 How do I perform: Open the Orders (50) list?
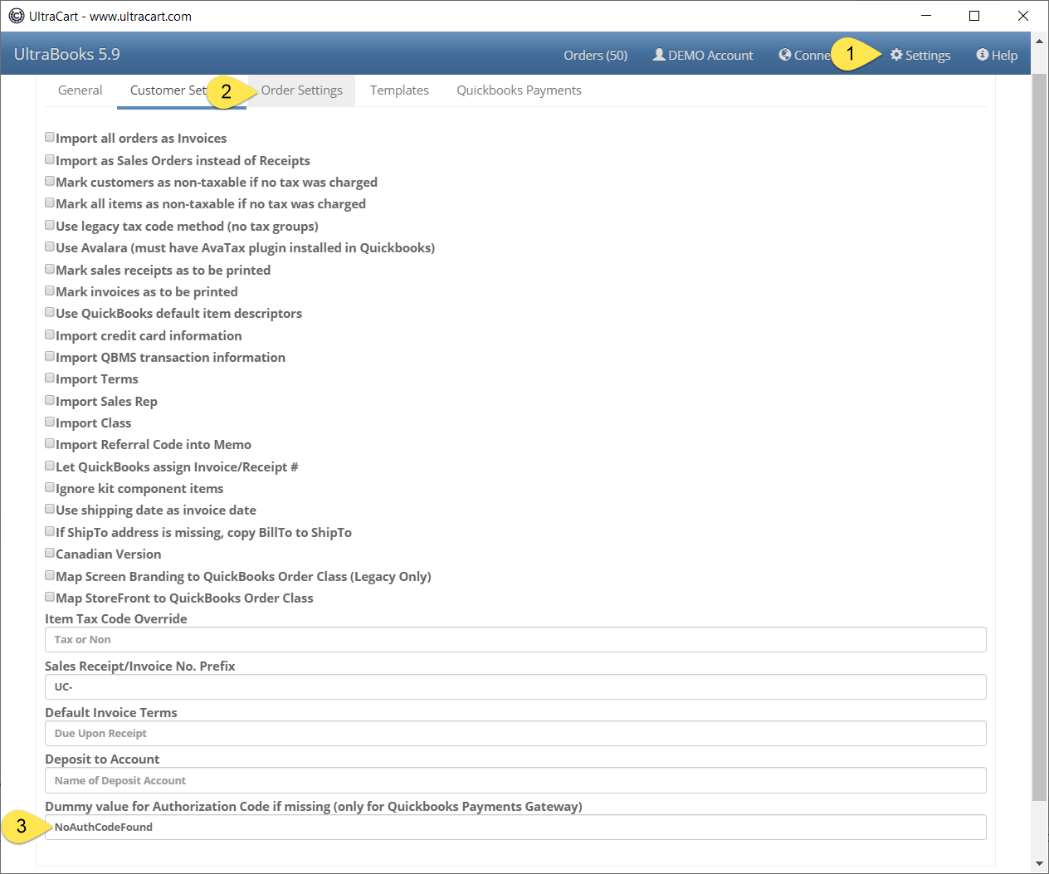595,55
